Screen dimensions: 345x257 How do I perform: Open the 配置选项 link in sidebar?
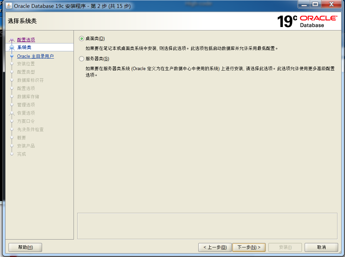[x=26, y=40]
